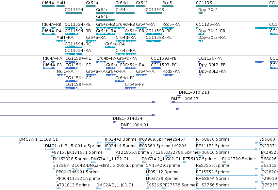278x190 pixels.
Task: Click protein Rcd5-PA
Action: pos(171,71)
